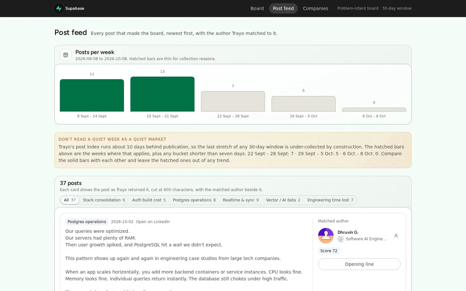Show Engineering time lost posts
Screen dimensions: 466x291
[330, 200]
